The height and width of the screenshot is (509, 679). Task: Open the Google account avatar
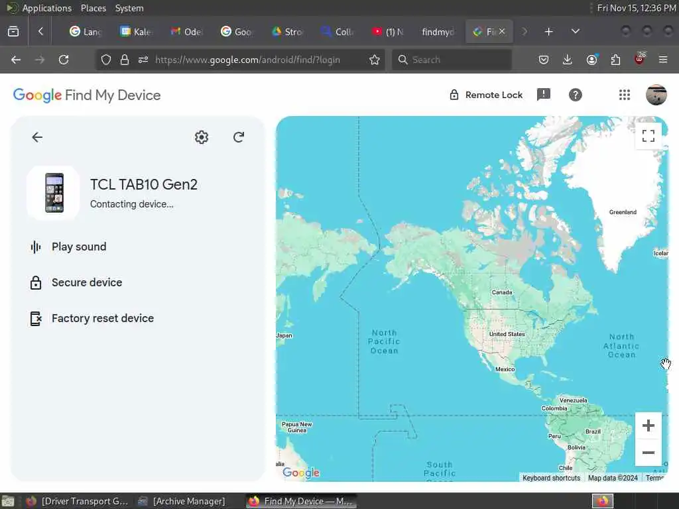(x=656, y=95)
